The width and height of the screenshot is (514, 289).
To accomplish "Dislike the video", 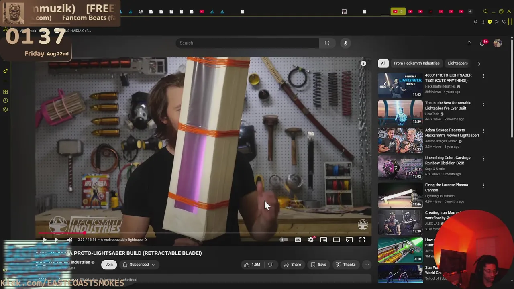I will tap(271, 265).
